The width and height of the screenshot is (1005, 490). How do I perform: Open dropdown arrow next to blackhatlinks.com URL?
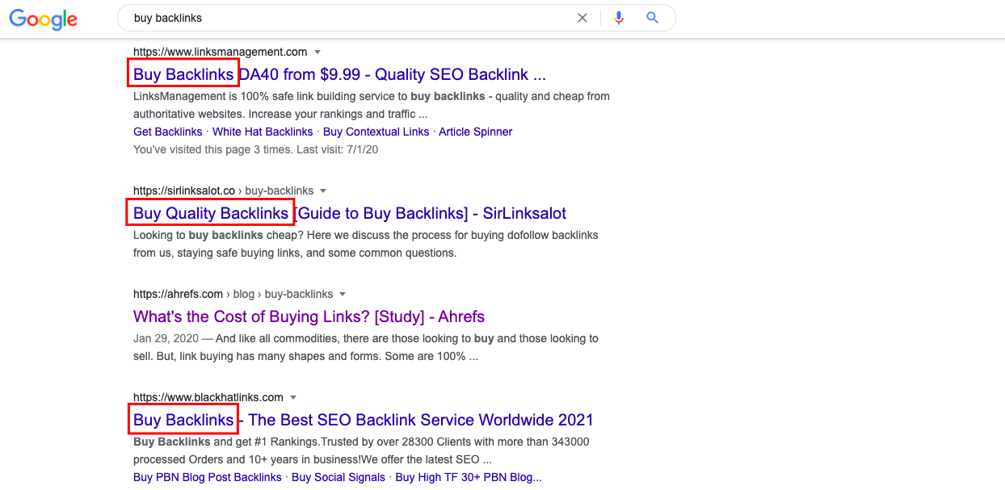[x=293, y=398]
